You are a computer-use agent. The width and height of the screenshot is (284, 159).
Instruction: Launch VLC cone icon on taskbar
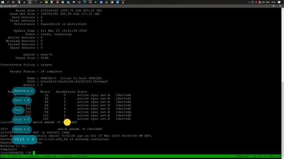(x=123, y=2)
